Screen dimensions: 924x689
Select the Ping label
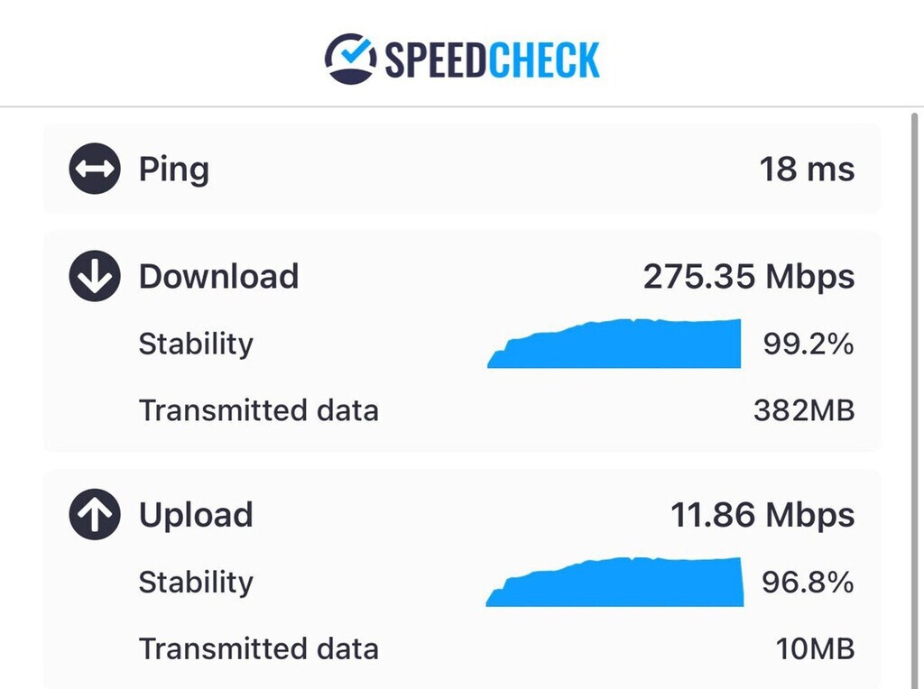click(x=173, y=169)
